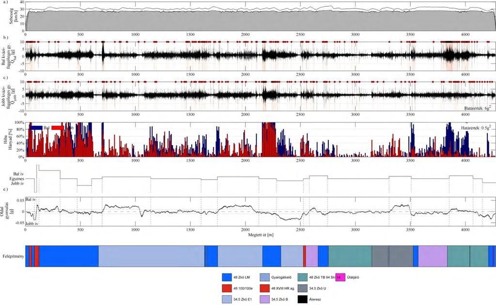The height and width of the screenshot is (305, 496).
Task: Click the '34,5 Zkő U' legend label
Action: [317, 288]
